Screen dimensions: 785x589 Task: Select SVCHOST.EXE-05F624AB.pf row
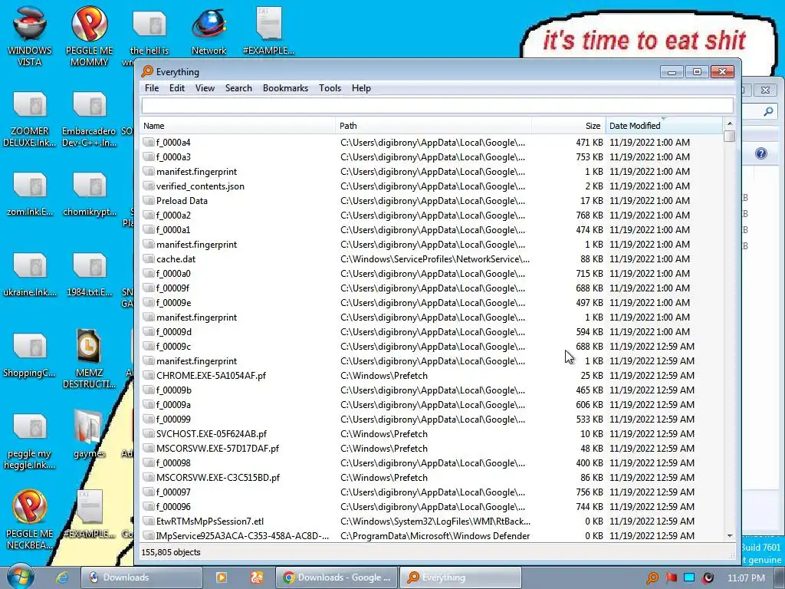(x=432, y=434)
